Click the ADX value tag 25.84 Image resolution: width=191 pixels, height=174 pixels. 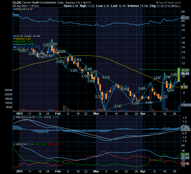pos(185,158)
